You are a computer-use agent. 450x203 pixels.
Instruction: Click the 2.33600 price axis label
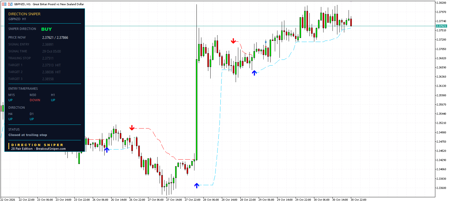441,188
